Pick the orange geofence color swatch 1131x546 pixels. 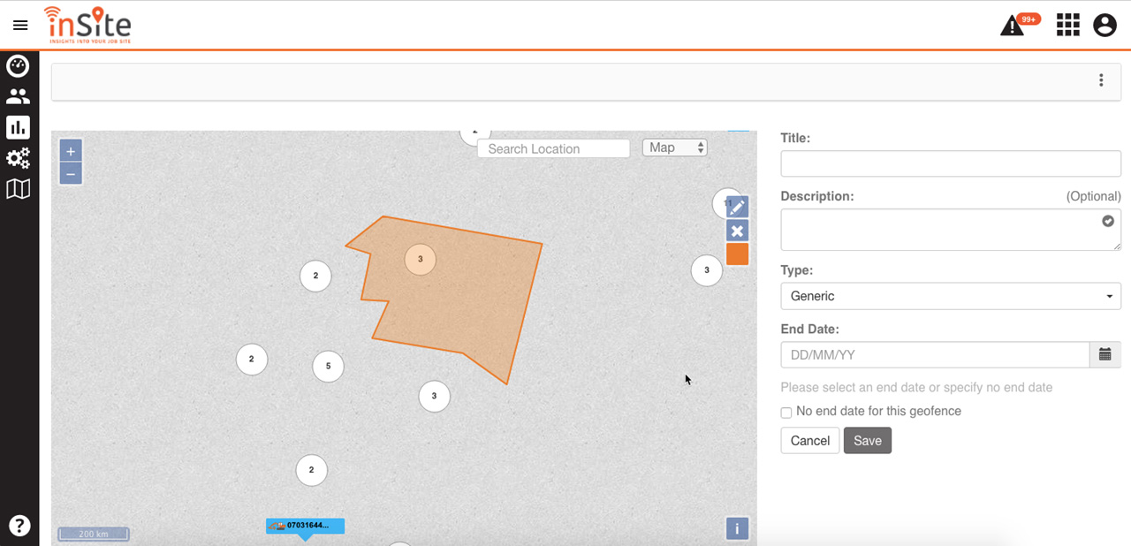coord(737,254)
